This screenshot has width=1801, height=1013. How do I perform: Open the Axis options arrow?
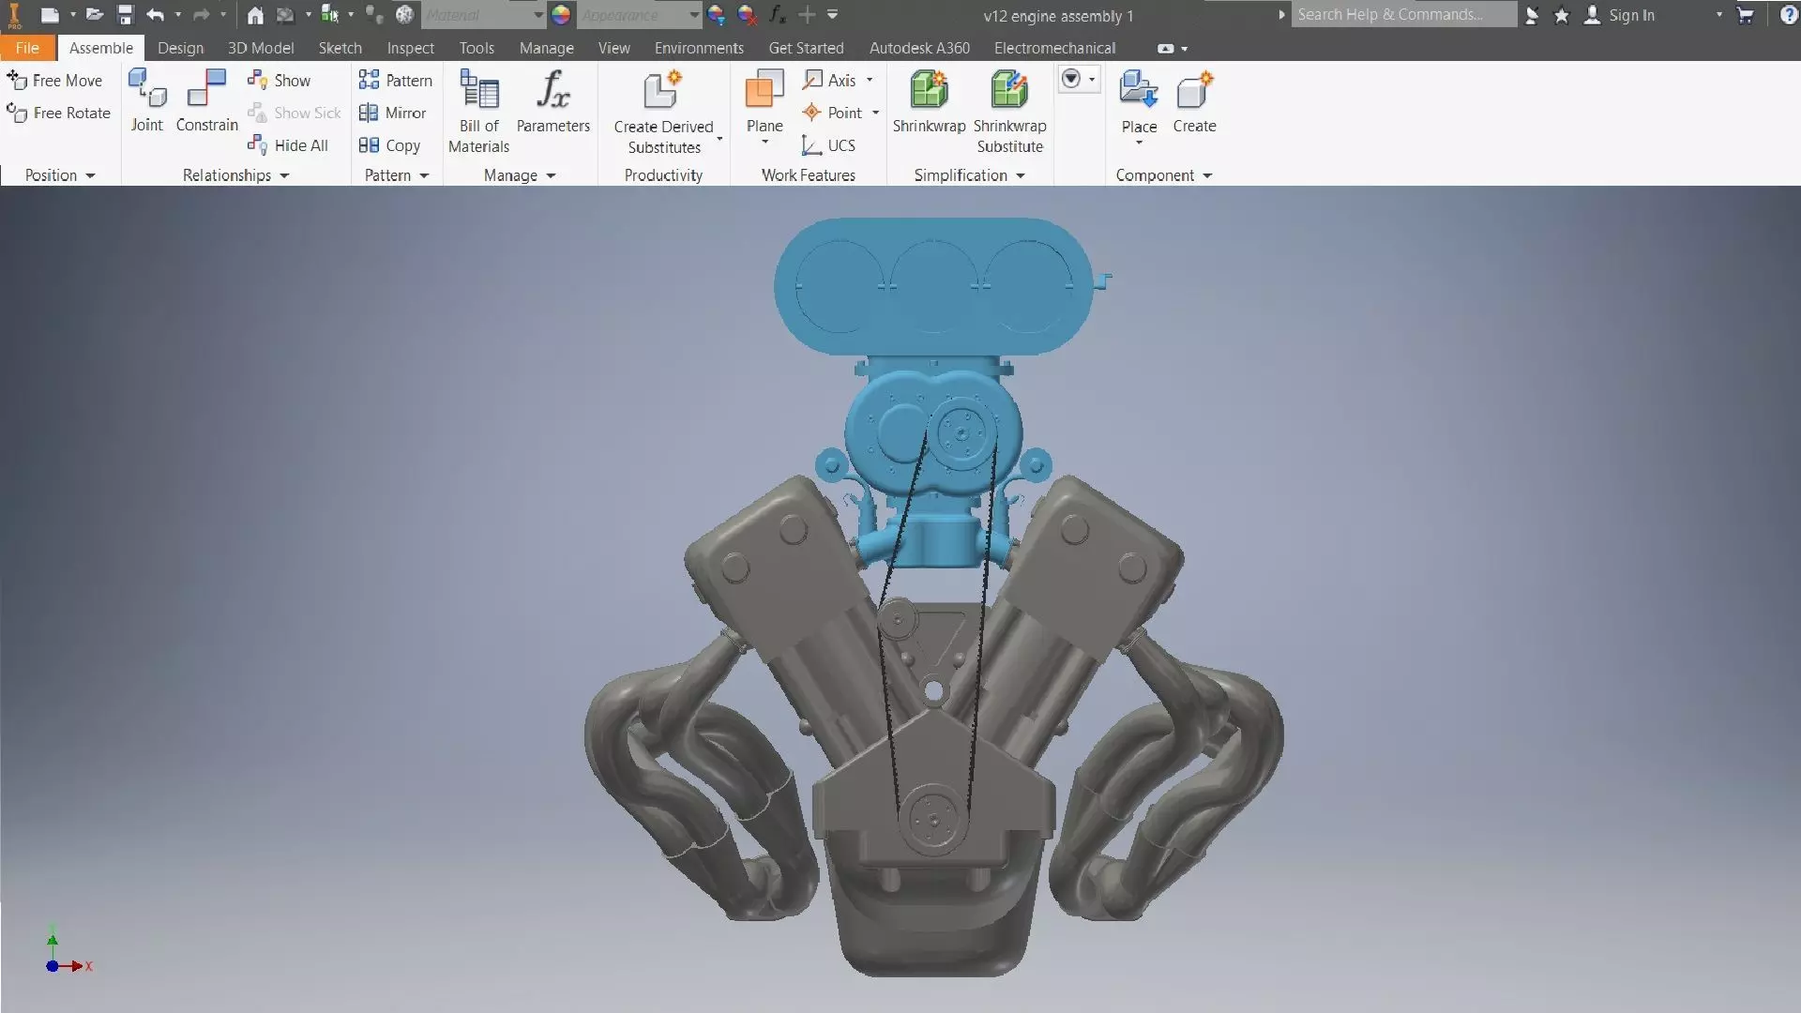[x=870, y=81]
